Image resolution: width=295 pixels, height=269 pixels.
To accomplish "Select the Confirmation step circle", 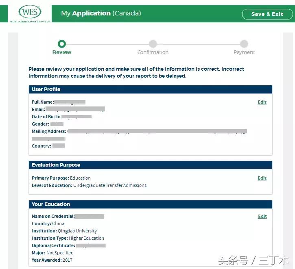I will [153, 44].
